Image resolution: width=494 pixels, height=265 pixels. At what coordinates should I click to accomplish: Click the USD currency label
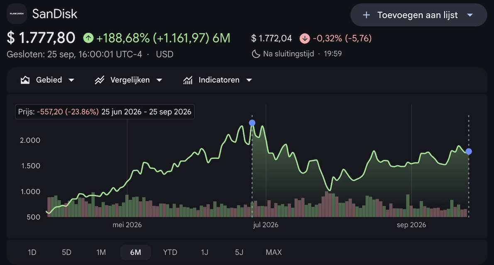165,54
